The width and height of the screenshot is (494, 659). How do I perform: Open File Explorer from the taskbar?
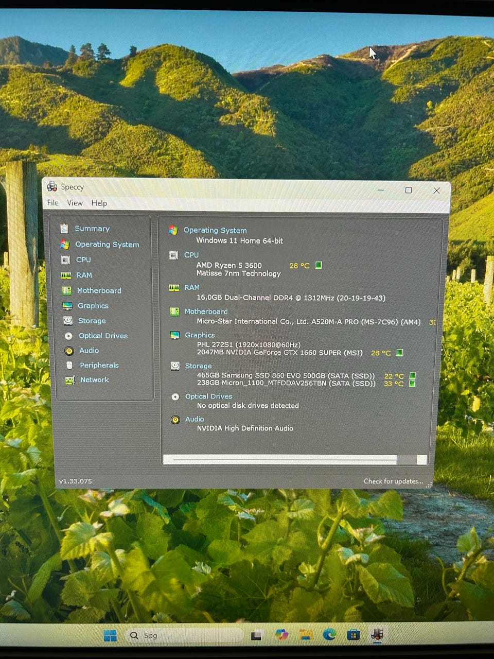click(306, 635)
